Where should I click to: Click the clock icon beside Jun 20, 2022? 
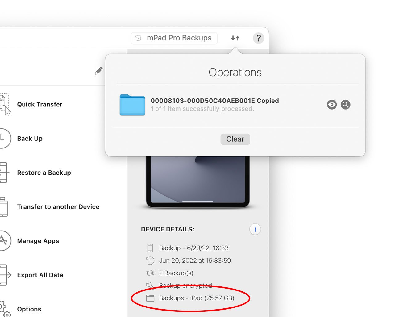coord(150,261)
